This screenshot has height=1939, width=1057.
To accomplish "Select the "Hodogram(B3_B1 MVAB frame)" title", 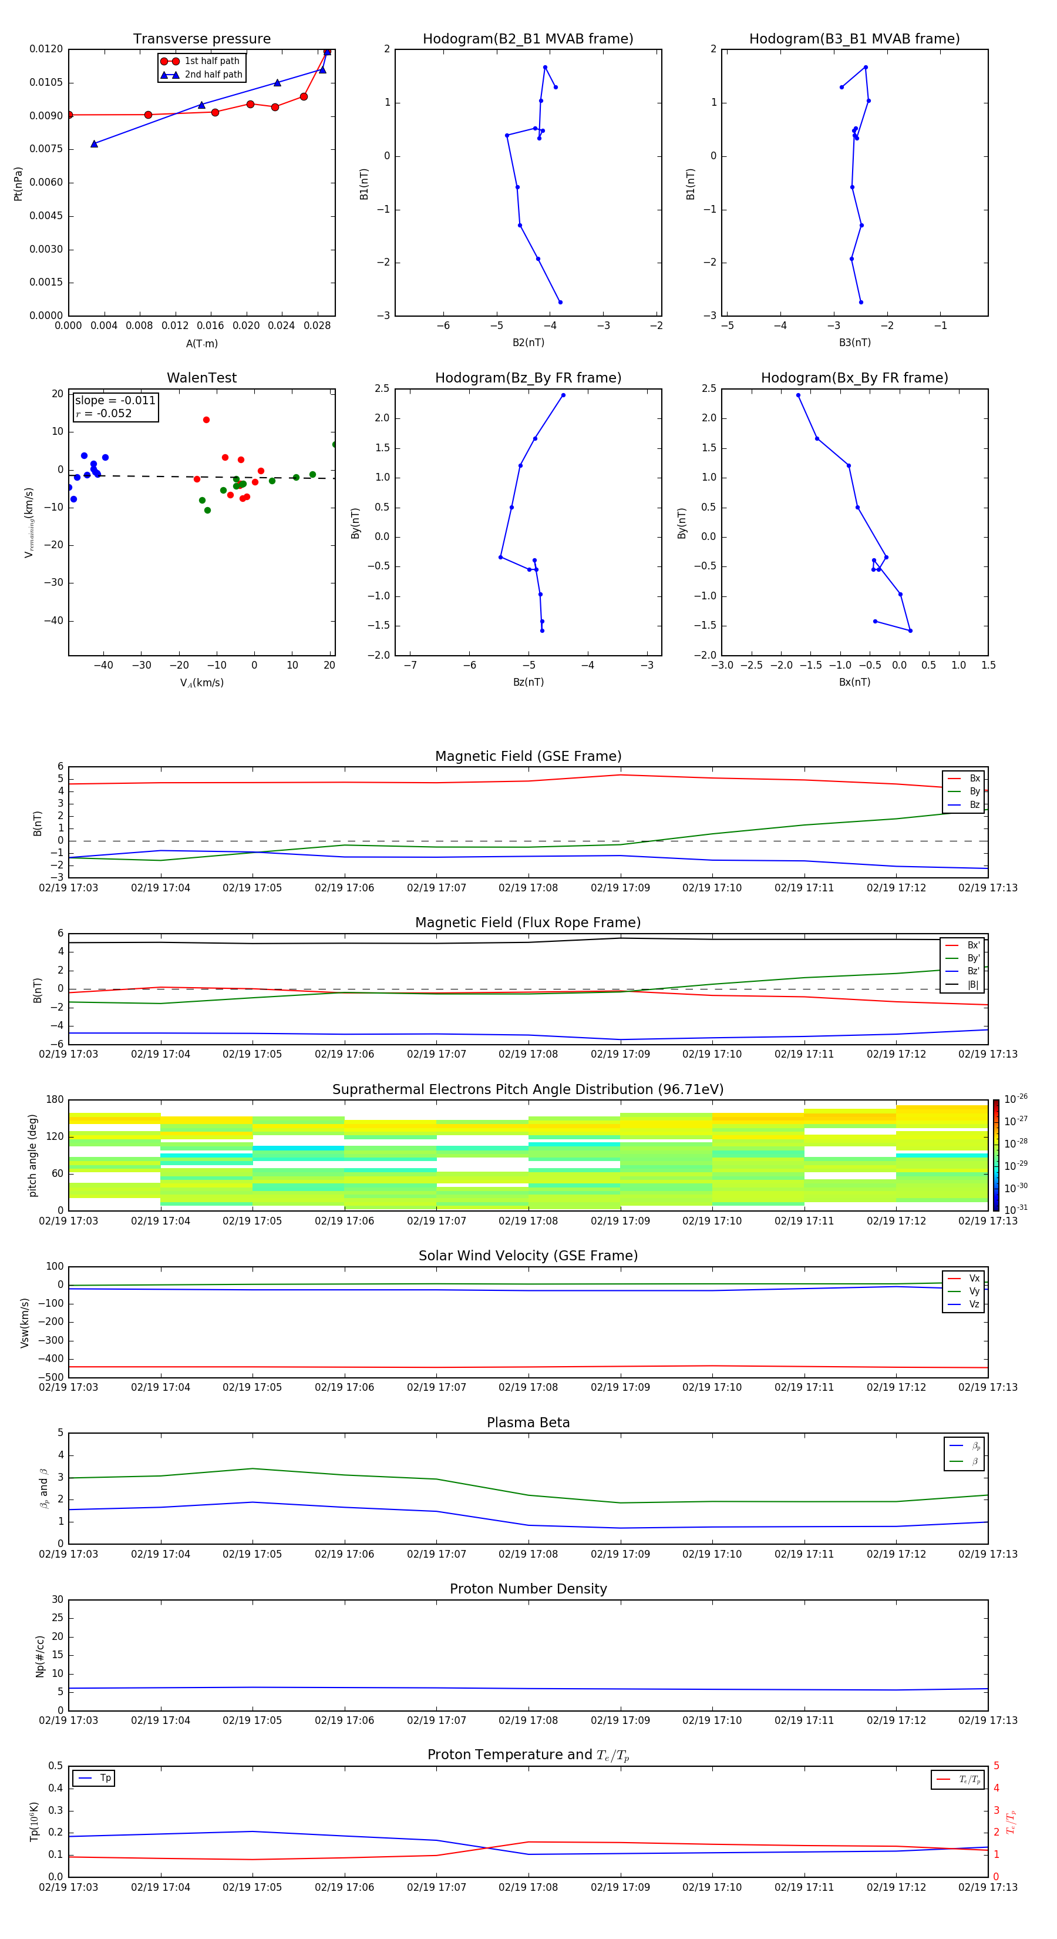I will [854, 39].
